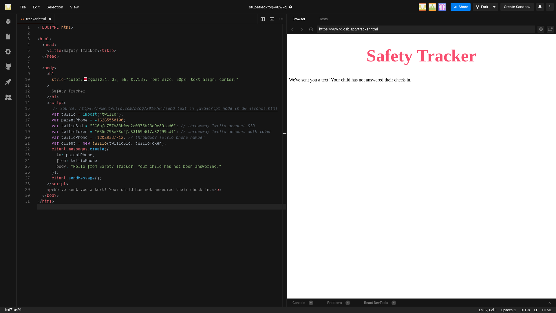Viewport: 556px width, 313px height.
Task: Click the notifications bell icon
Action: tap(540, 7)
